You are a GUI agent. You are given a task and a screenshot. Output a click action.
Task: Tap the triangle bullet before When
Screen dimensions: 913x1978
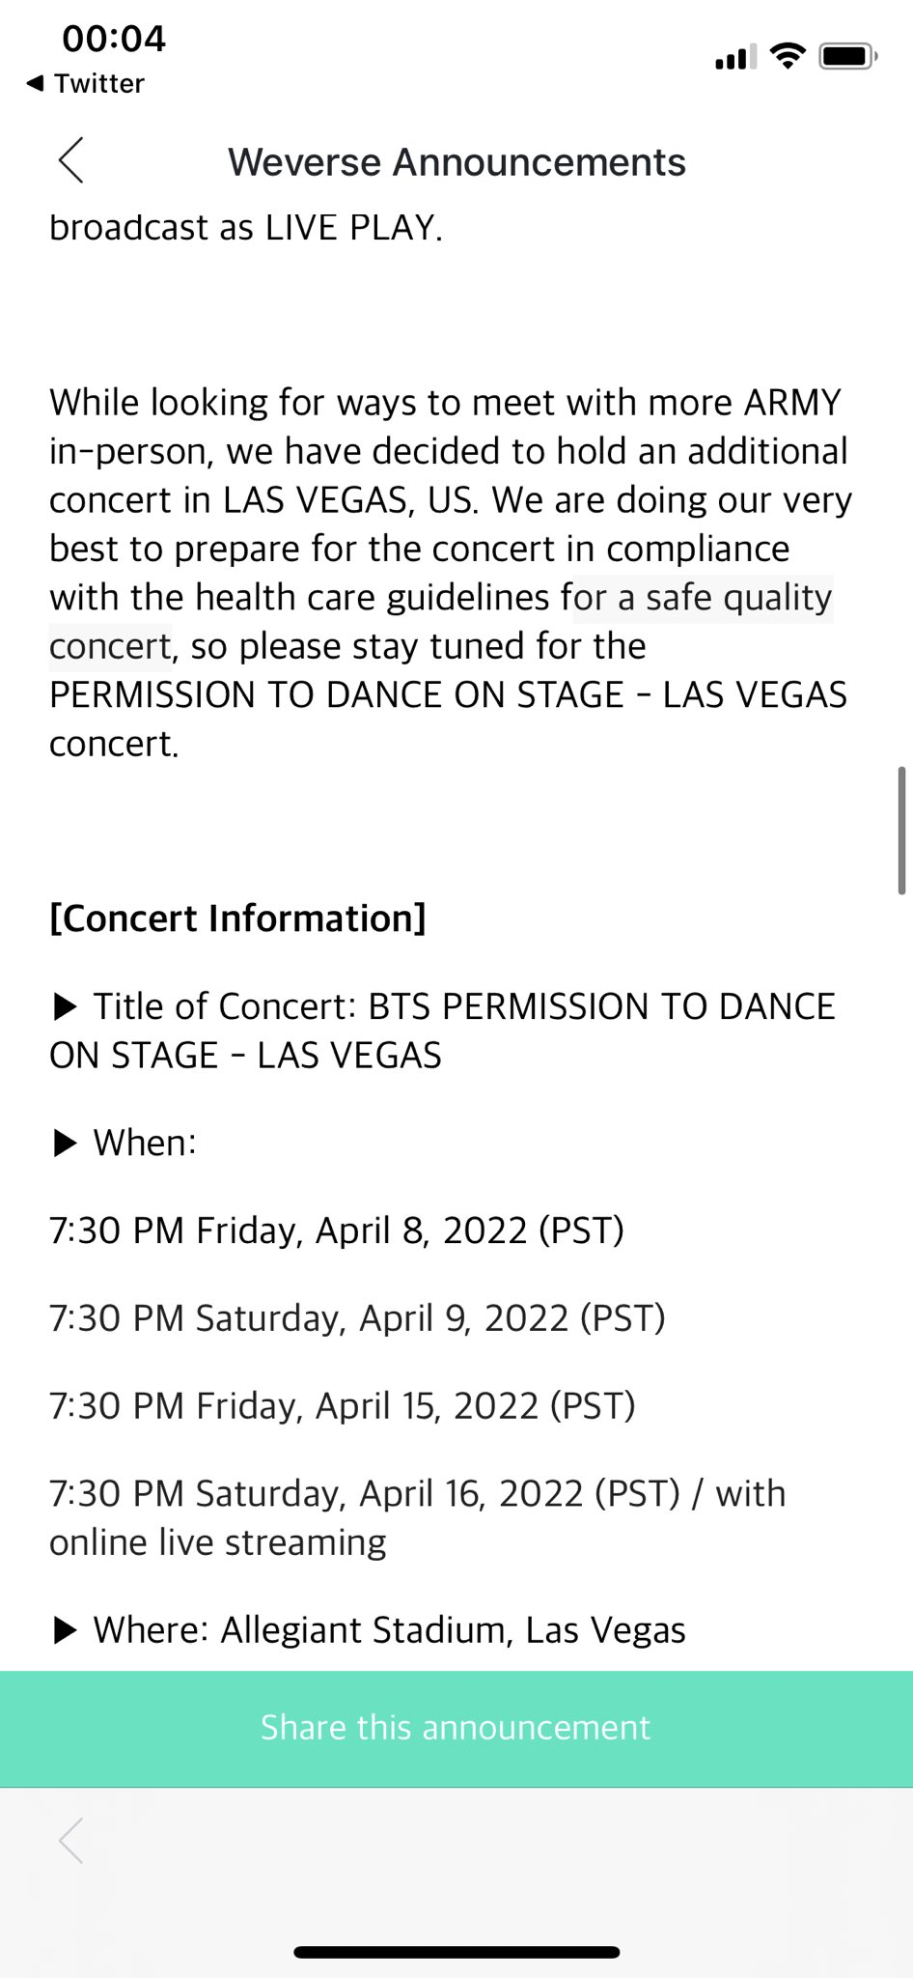point(65,1144)
